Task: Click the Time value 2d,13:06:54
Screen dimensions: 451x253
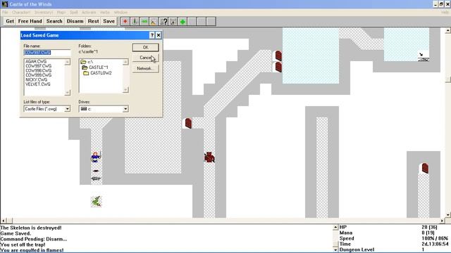Action: pyautogui.click(x=435, y=244)
